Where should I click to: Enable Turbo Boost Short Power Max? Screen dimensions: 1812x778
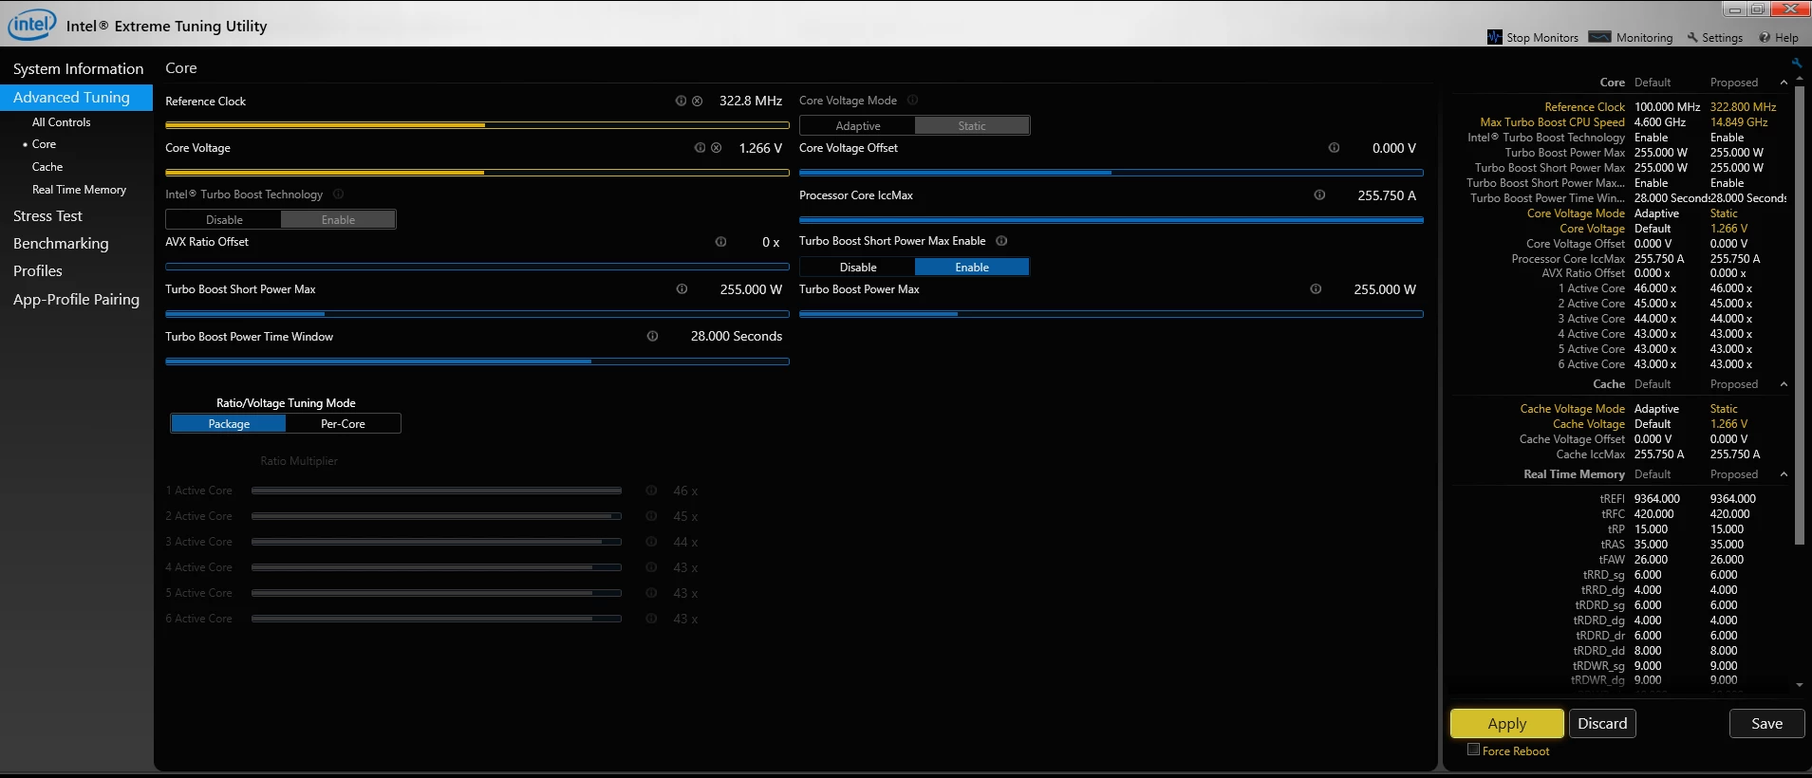(x=972, y=268)
